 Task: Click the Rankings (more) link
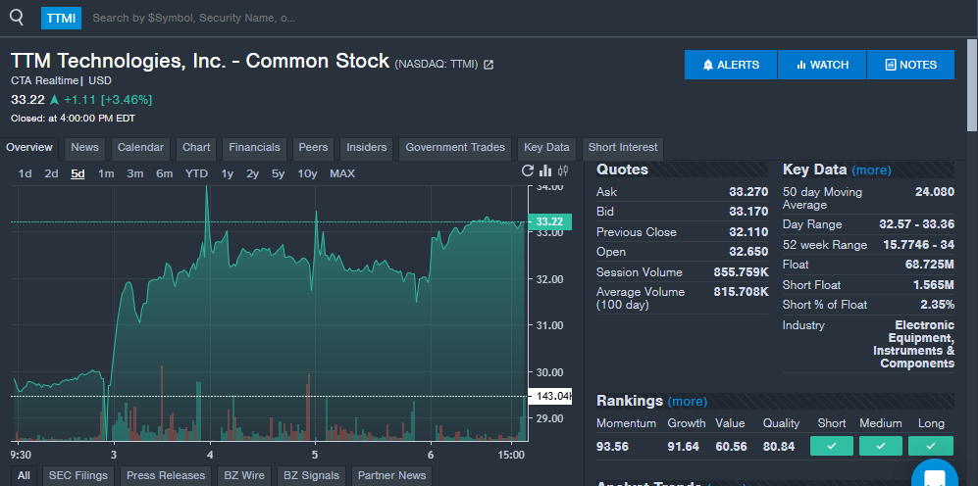point(688,402)
